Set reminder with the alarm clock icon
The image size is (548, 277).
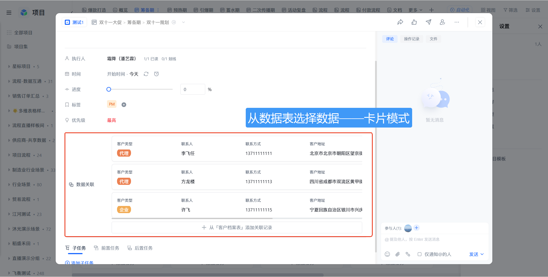click(156, 74)
